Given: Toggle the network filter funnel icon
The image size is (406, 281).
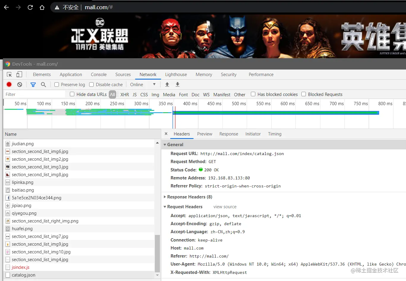Looking at the screenshot, I should point(33,84).
